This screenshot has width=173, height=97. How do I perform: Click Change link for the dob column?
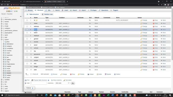click(x=144, y=64)
